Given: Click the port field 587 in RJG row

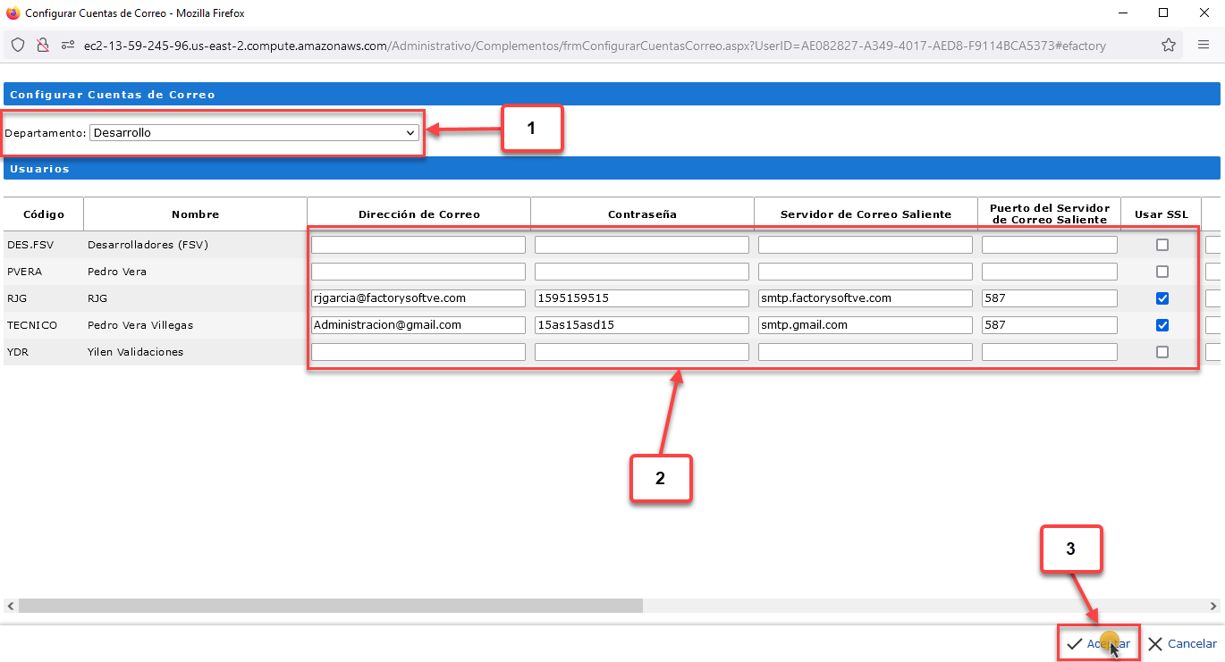Looking at the screenshot, I should (1050, 298).
